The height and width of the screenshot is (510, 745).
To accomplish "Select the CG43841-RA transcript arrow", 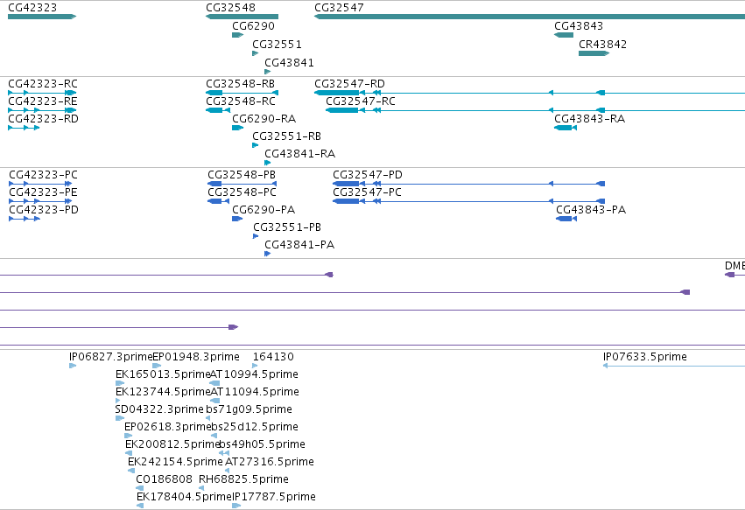I will [x=268, y=163].
